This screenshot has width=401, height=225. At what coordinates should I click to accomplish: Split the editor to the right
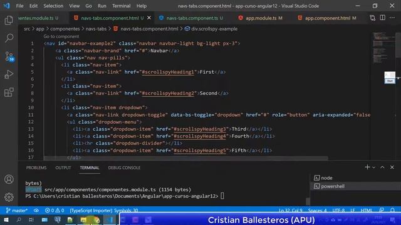click(x=382, y=18)
